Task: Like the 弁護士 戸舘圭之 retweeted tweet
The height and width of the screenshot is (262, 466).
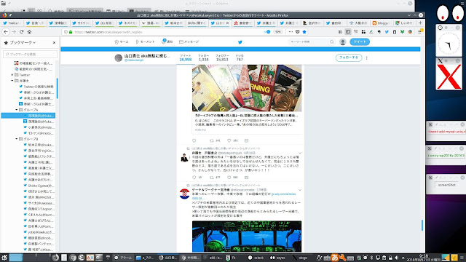Action: pyautogui.click(x=229, y=178)
